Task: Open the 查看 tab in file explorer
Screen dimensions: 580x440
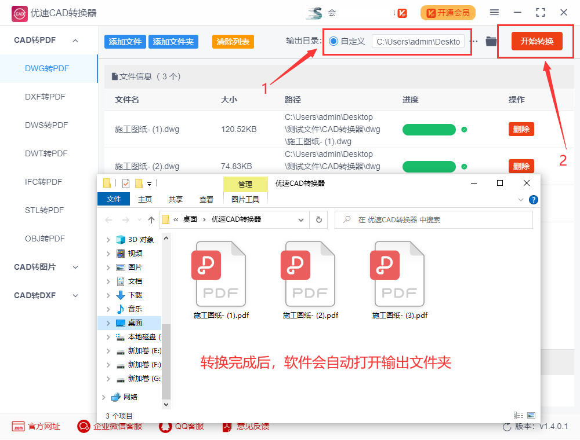Action: pos(206,199)
